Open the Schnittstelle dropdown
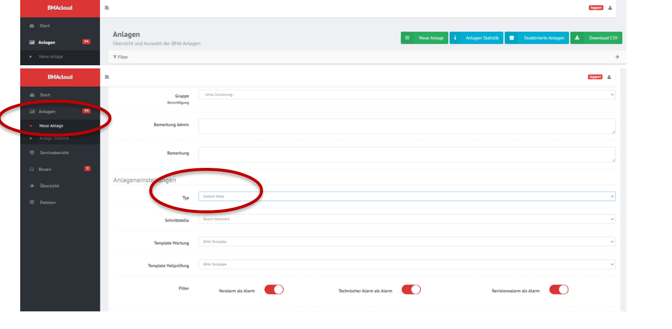Screen dimensions: 672x329 pyautogui.click(x=407, y=219)
